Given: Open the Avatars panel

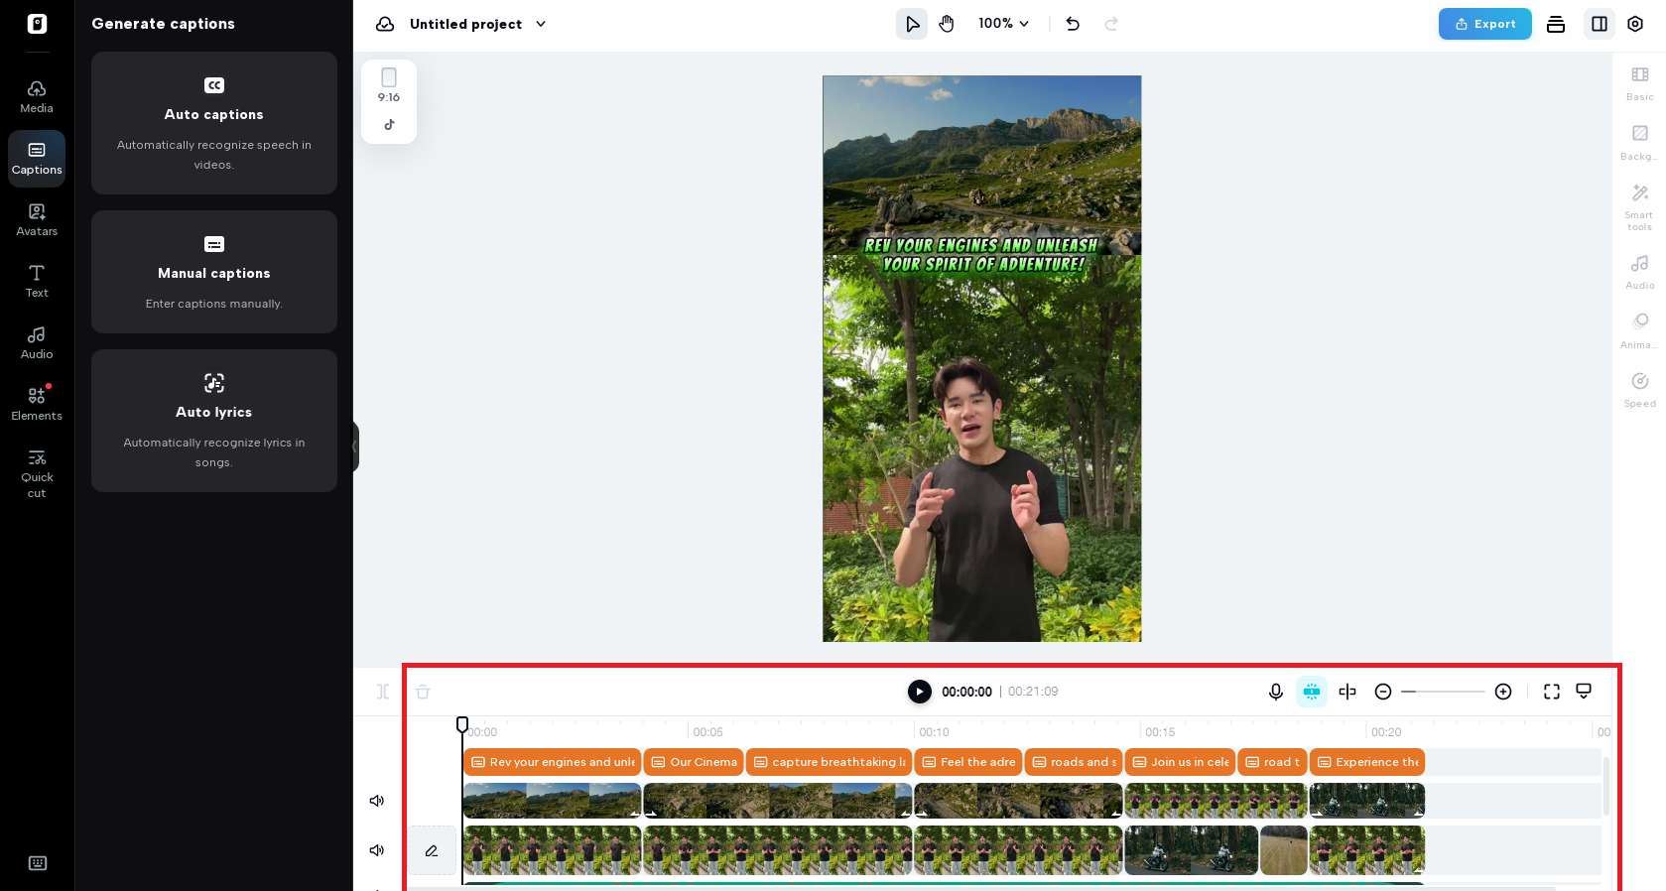Looking at the screenshot, I should point(37,219).
